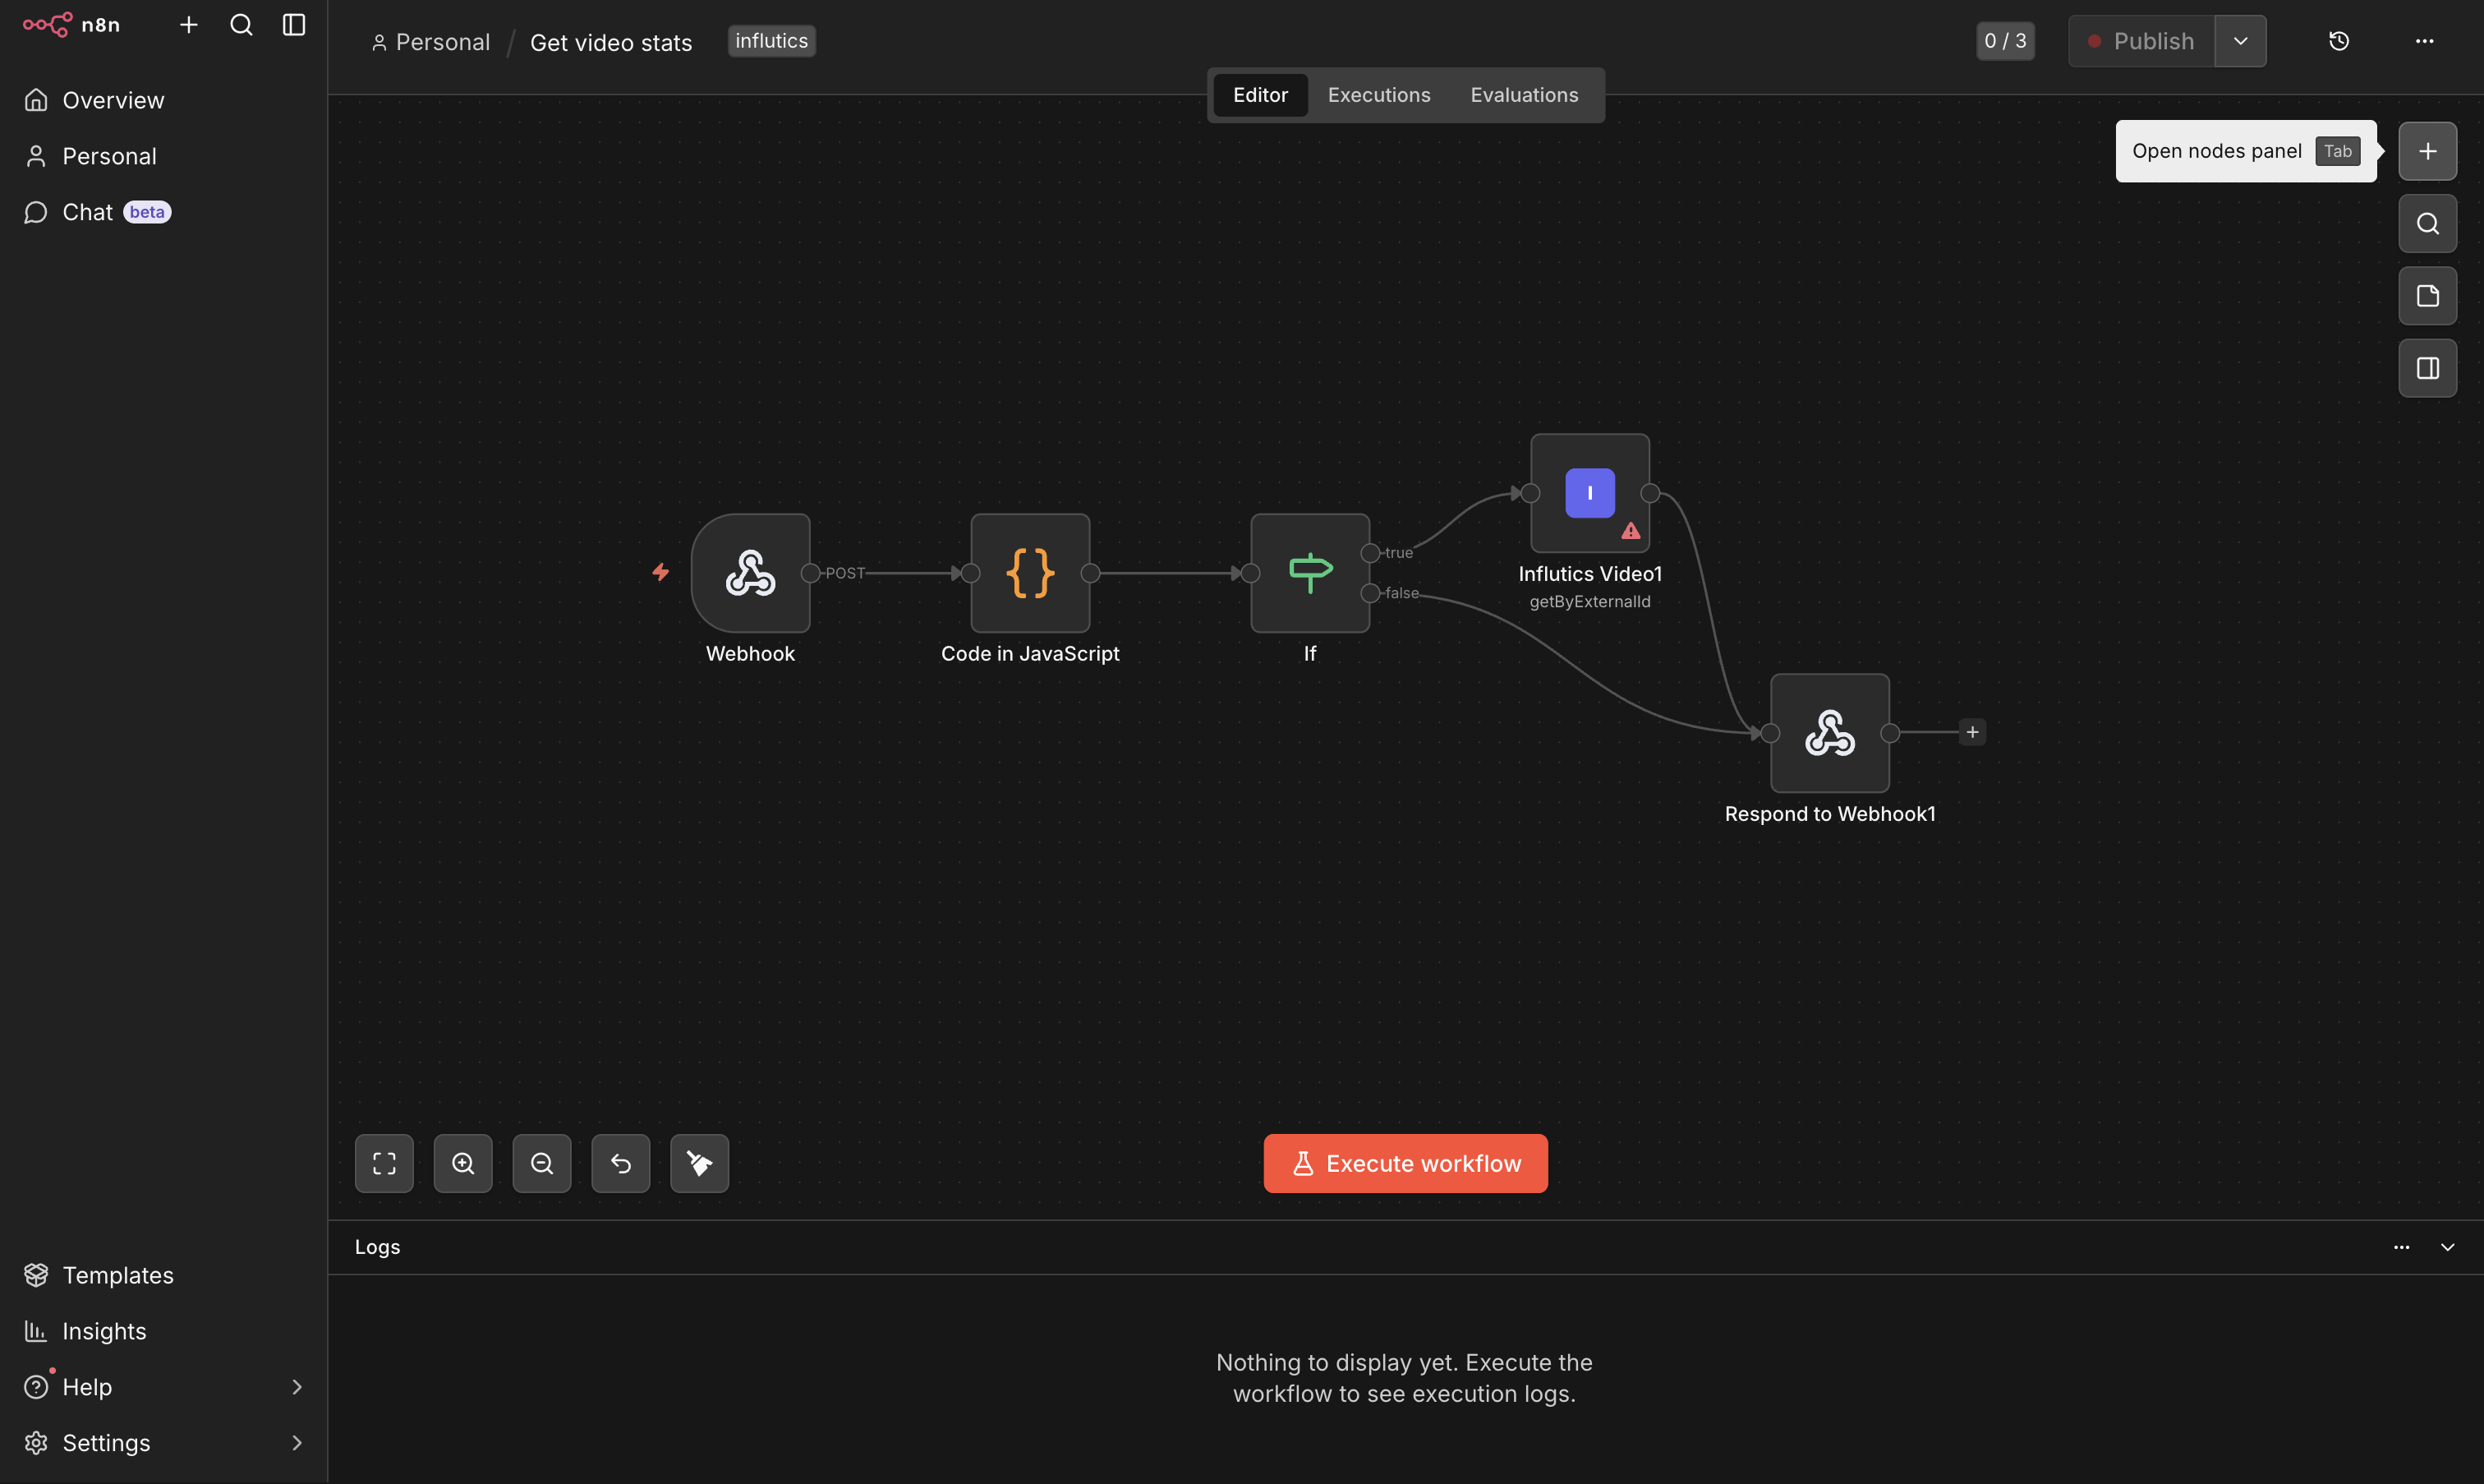Open nodes panel with plus button

pyautogui.click(x=2427, y=151)
